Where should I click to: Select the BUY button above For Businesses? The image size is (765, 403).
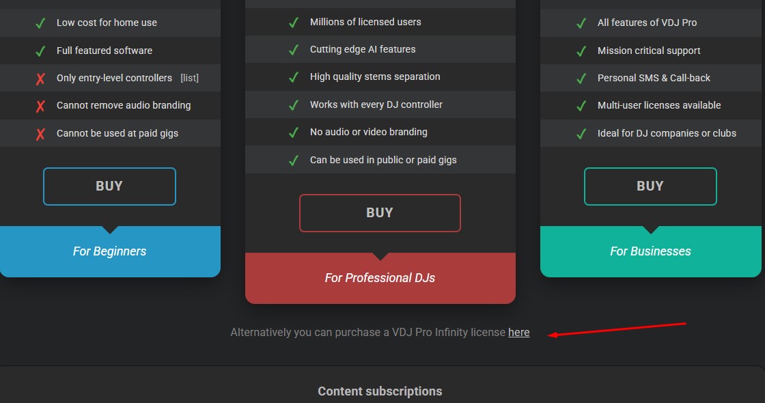pyautogui.click(x=650, y=186)
